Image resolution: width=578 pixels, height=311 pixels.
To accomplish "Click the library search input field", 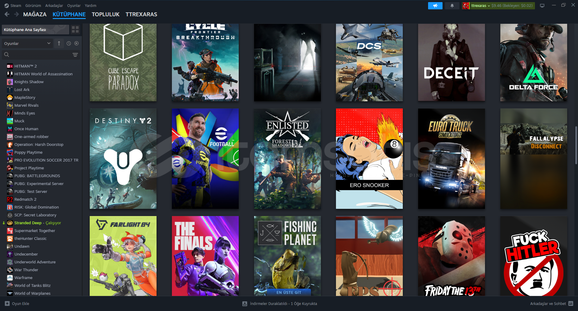I will (41, 55).
